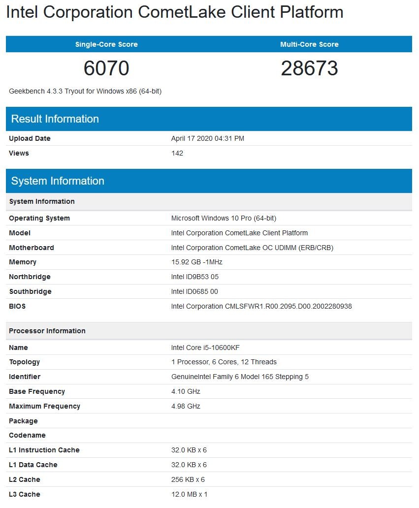Select the Result Information section header
Image resolution: width=419 pixels, height=508 pixels.
point(55,119)
